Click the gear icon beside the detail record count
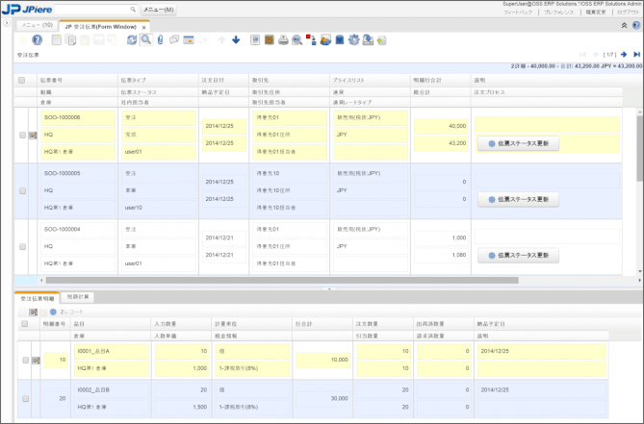Viewport: 644px width, 424px height. coord(53,312)
